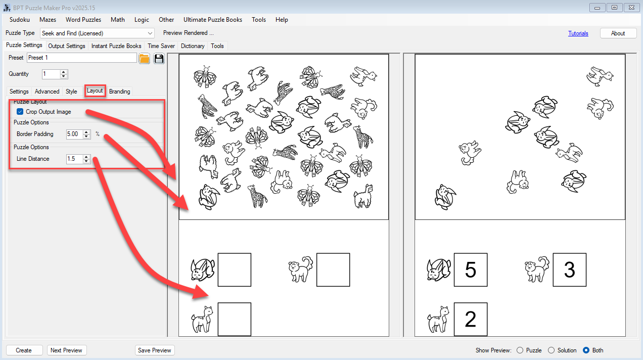Select the Puzzle preview radio button
This screenshot has width=643, height=360.
[520, 350]
